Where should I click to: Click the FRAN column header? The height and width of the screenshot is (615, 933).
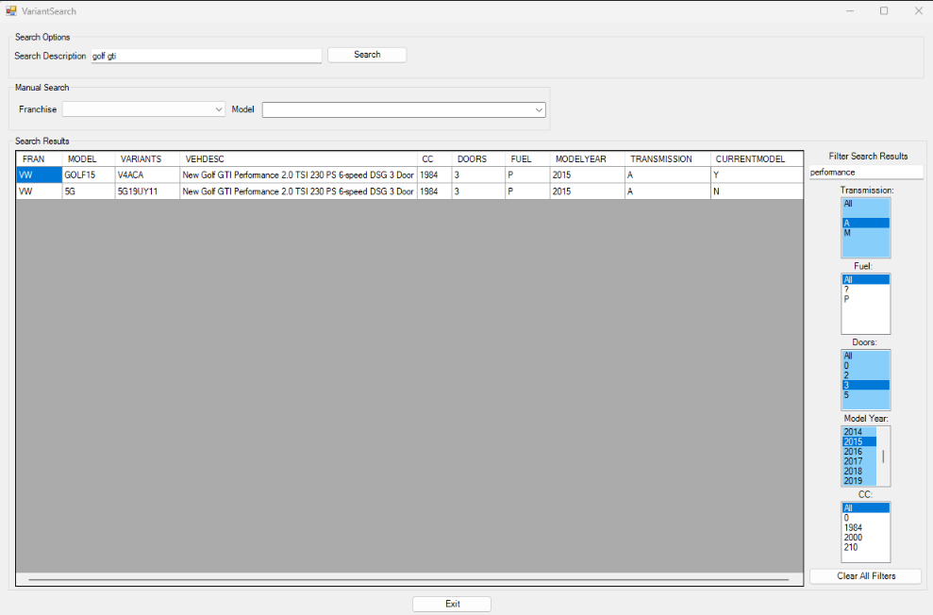[40, 159]
